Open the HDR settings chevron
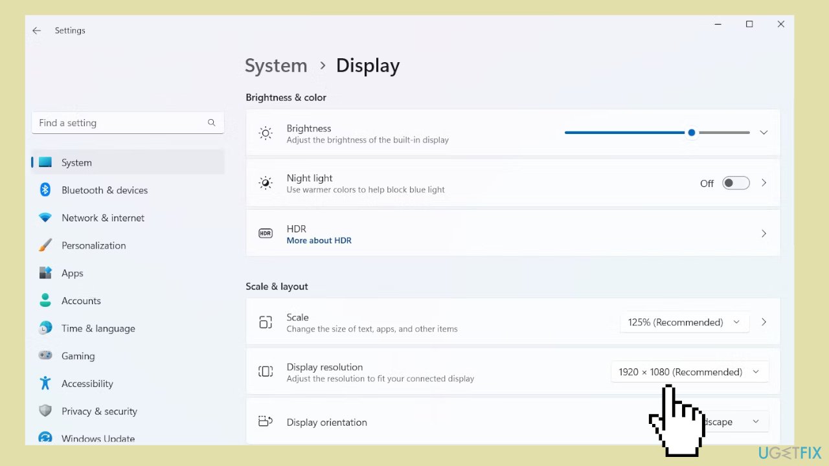This screenshot has height=466, width=829. pos(764,234)
